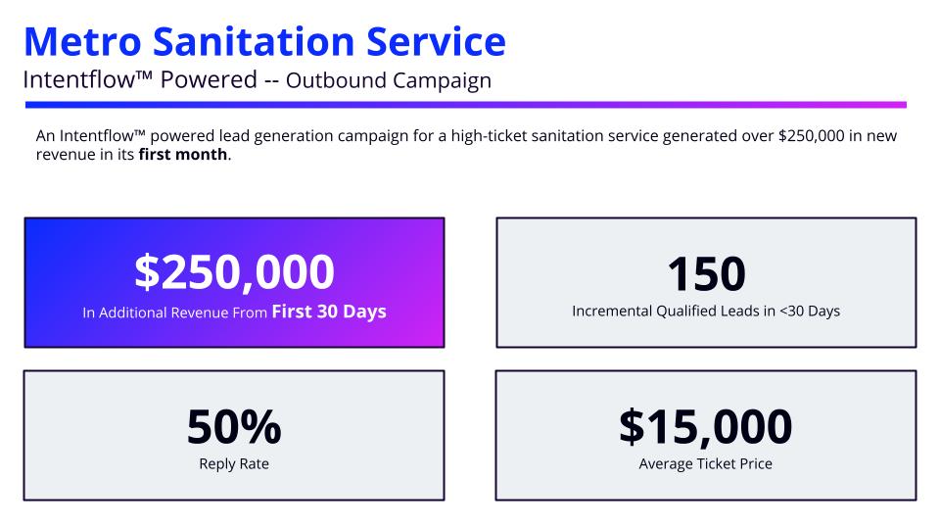The image size is (940, 529).
Task: Click the "<30 Days" text in leads caption
Action: tap(809, 312)
